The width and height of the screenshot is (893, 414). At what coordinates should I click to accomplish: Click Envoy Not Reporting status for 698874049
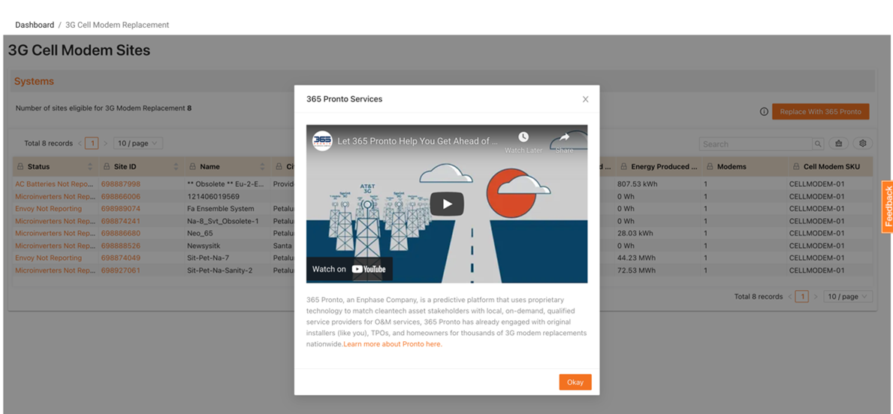pyautogui.click(x=48, y=258)
